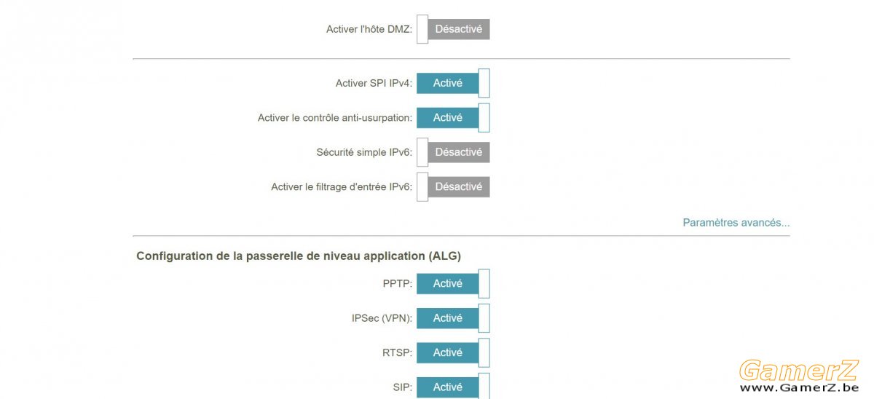Switch off the IPSec (VPN) toggle
This screenshot has height=399, width=874.
(453, 318)
